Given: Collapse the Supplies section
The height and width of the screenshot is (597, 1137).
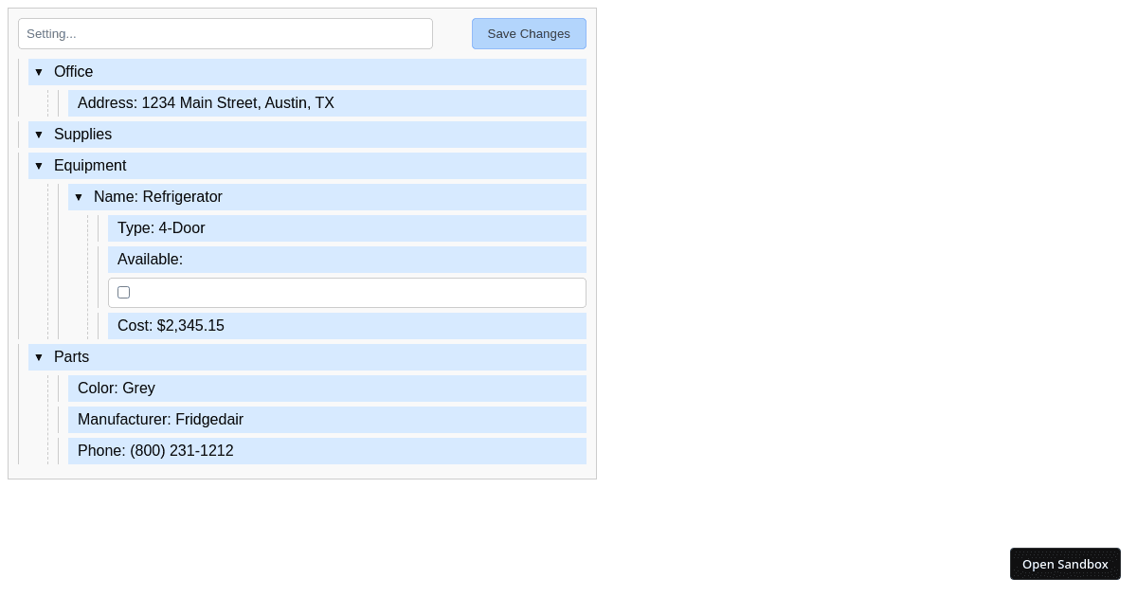Looking at the screenshot, I should [39, 135].
